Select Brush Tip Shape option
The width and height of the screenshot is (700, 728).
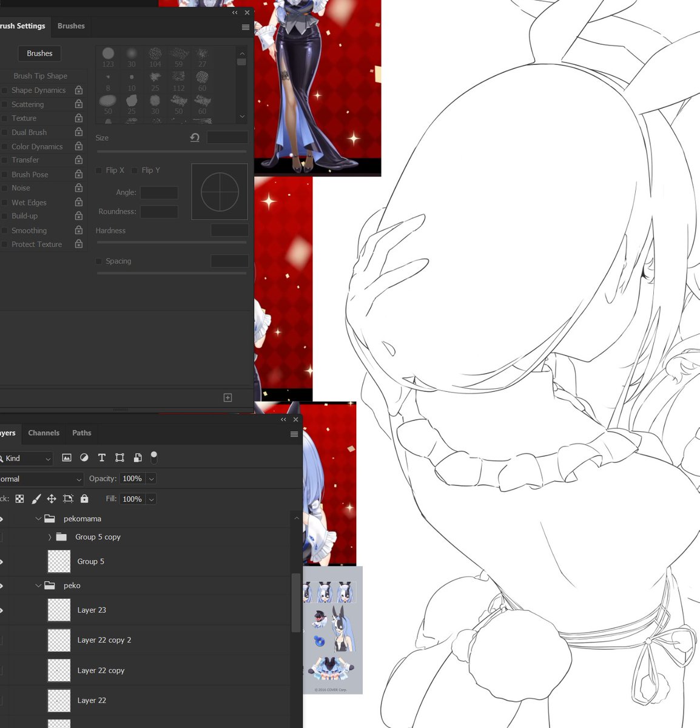coord(41,76)
